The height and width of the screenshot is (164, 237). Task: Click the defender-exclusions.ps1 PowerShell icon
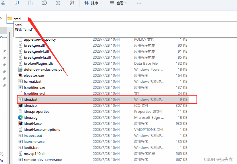point(20,70)
